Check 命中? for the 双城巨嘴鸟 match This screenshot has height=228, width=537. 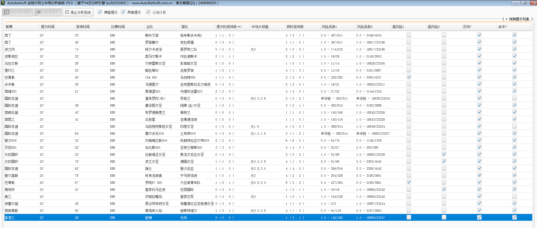click(x=514, y=196)
